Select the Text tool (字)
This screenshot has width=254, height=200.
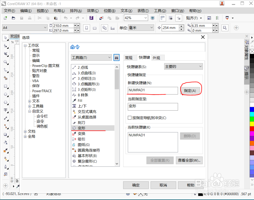click(6, 110)
